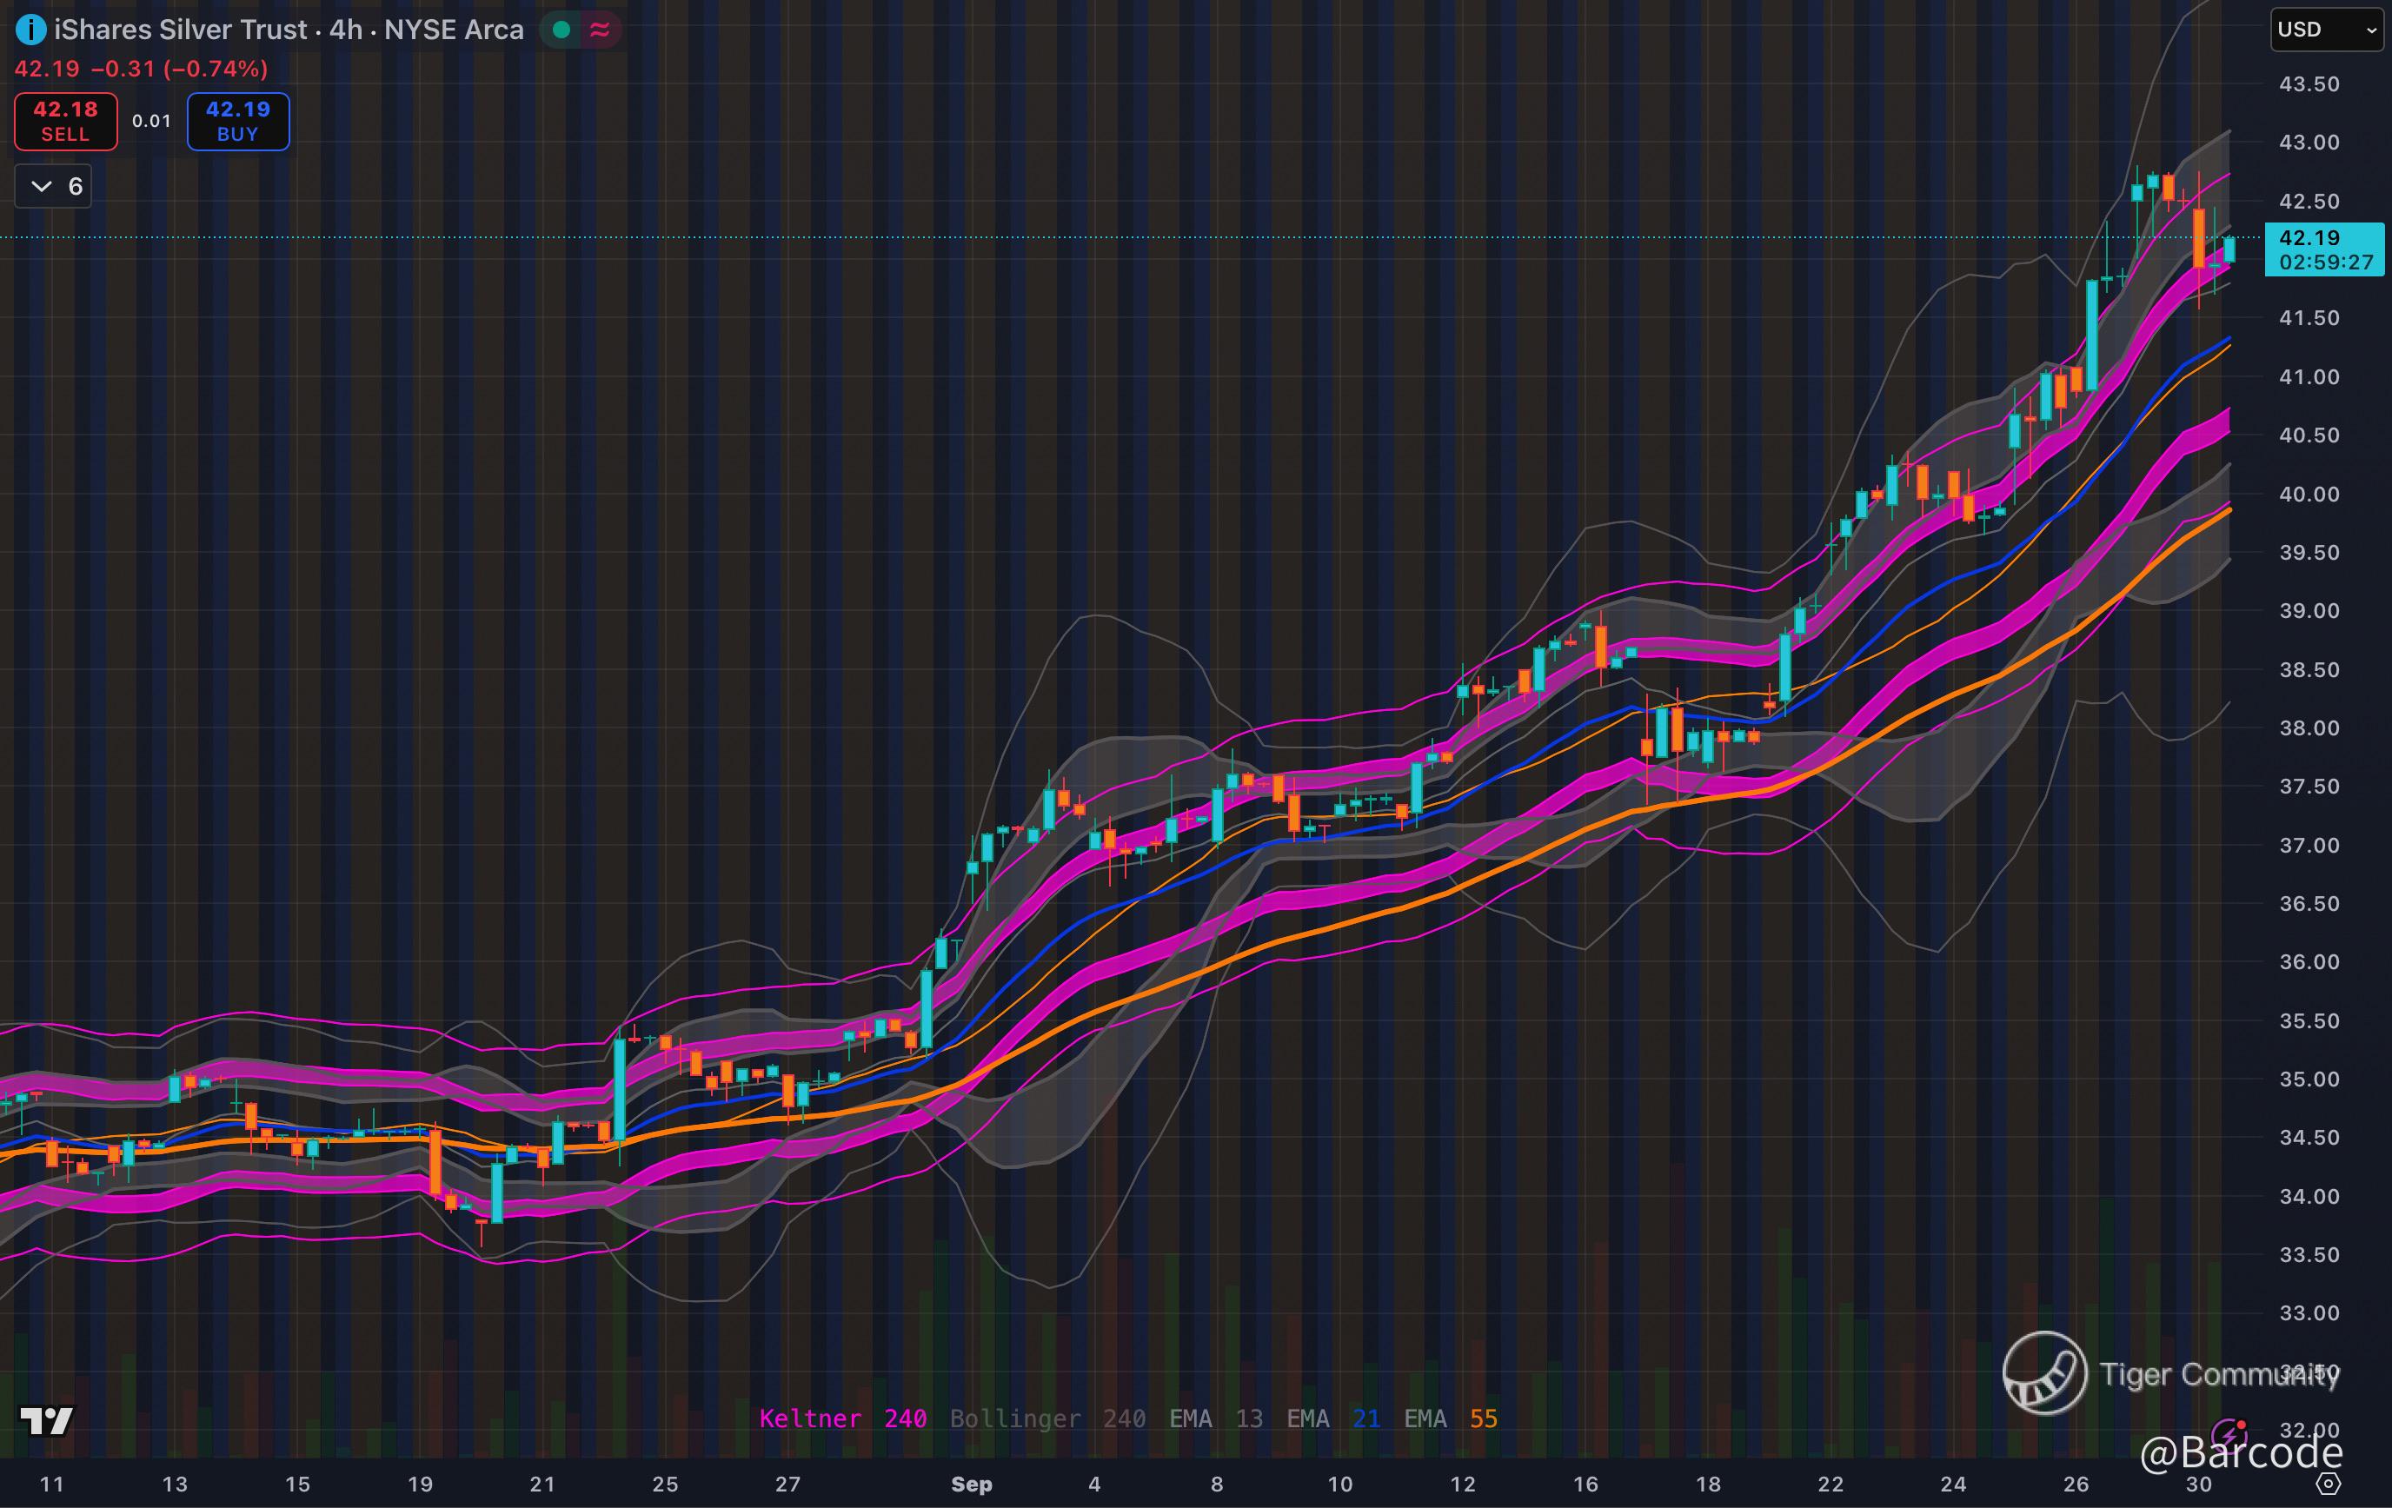Click the TradingView logo

click(x=47, y=1420)
